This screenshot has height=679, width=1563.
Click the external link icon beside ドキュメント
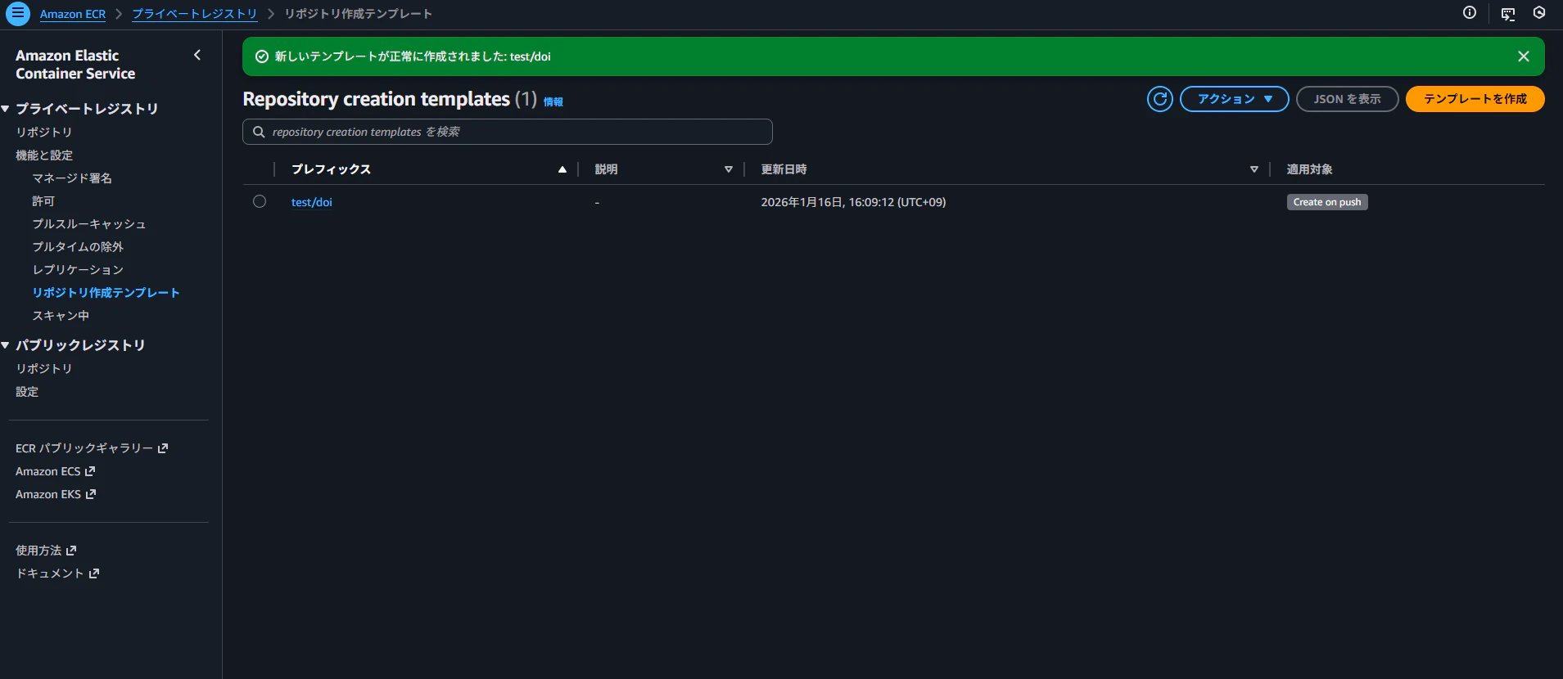pos(94,573)
